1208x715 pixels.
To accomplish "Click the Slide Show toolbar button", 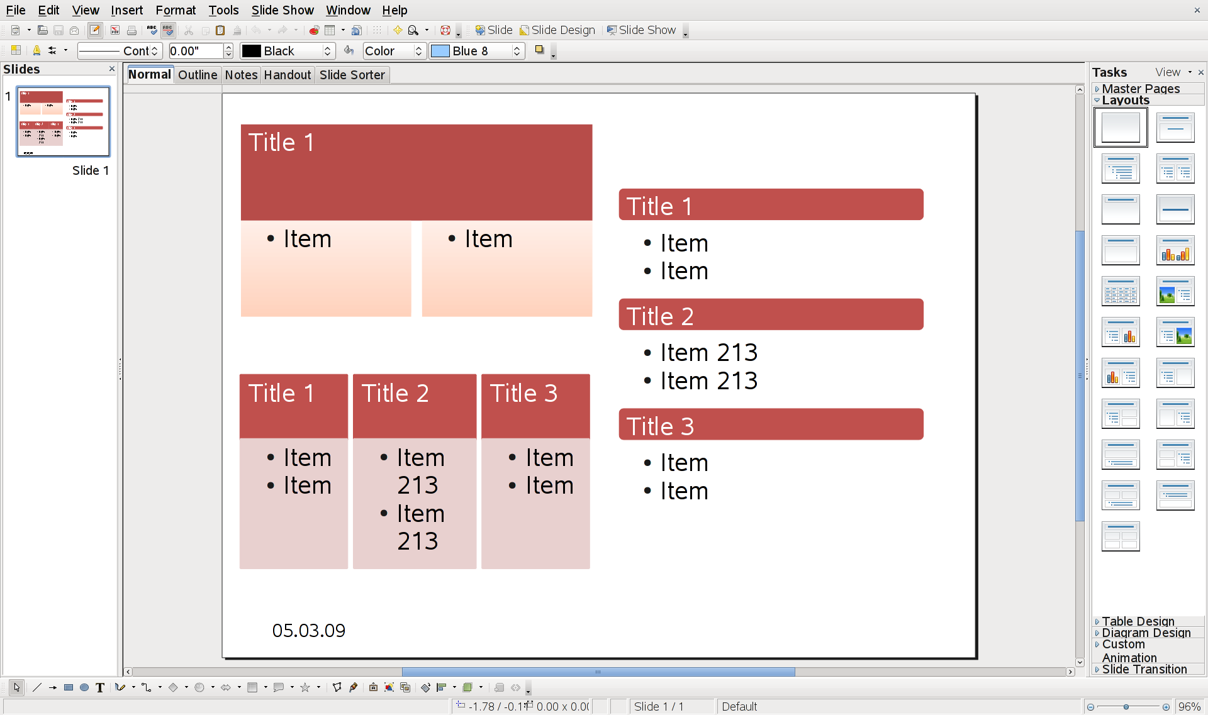I will tap(640, 30).
